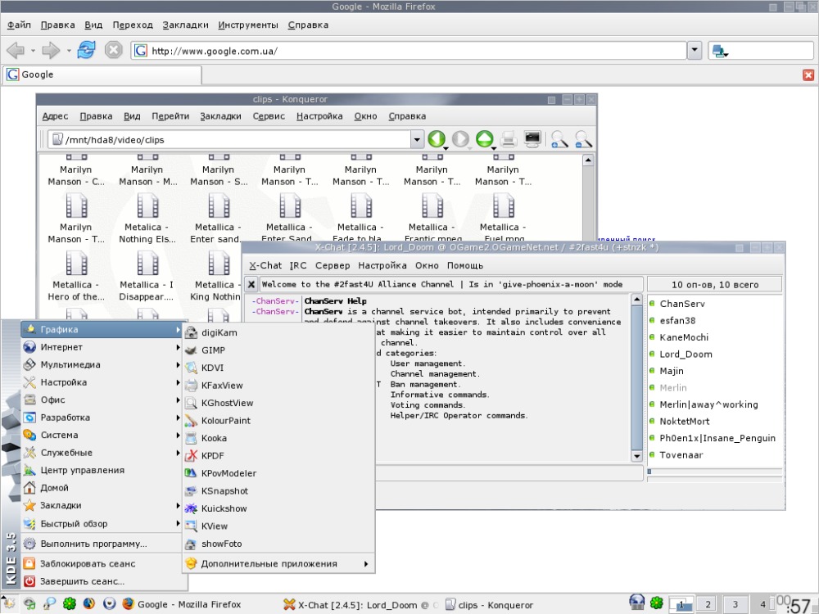
Task: Open the Firefox address bar history dropdown
Action: (694, 50)
